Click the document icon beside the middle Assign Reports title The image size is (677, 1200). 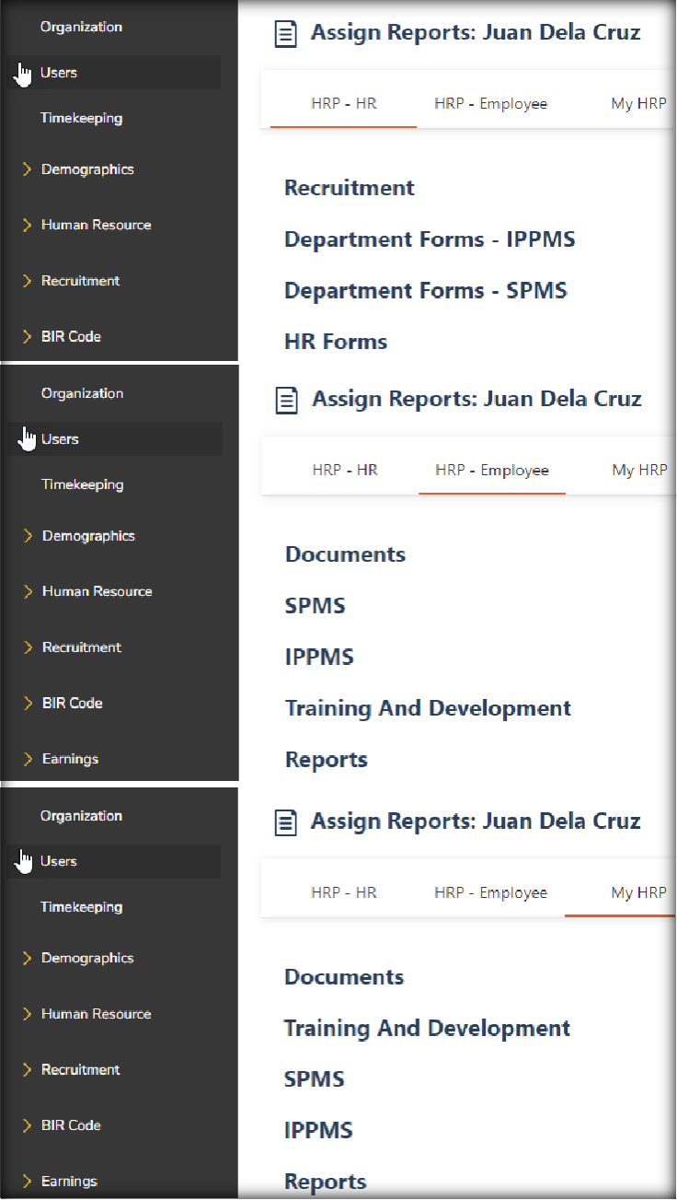tap(288, 400)
